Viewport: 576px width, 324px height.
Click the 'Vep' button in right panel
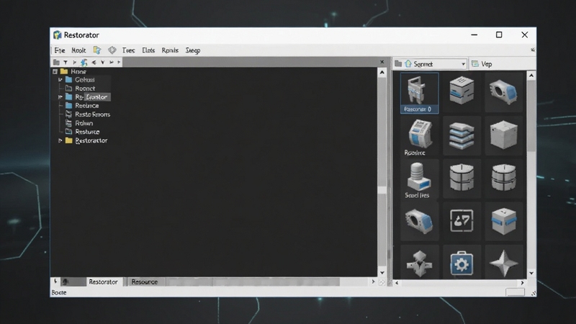[482, 64]
